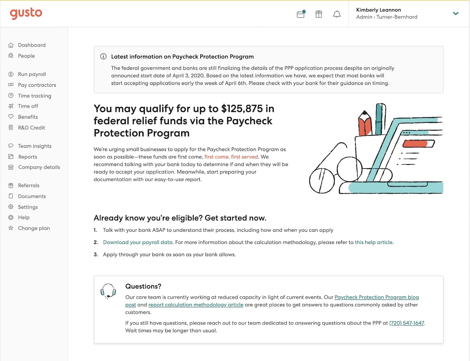Open the Time tracking sidebar item
The image size is (470, 361).
tap(35, 96)
